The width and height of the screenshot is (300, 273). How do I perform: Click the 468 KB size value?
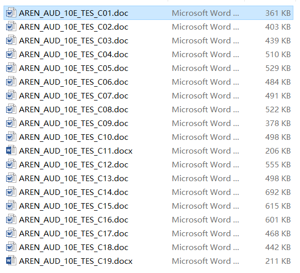pos(278,234)
